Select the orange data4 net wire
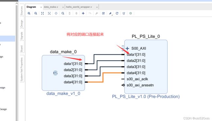 103,78
